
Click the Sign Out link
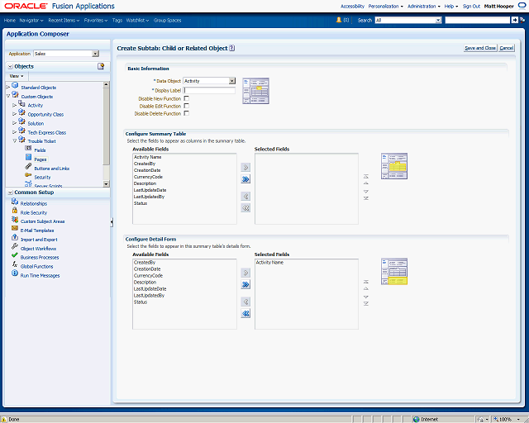(x=471, y=7)
